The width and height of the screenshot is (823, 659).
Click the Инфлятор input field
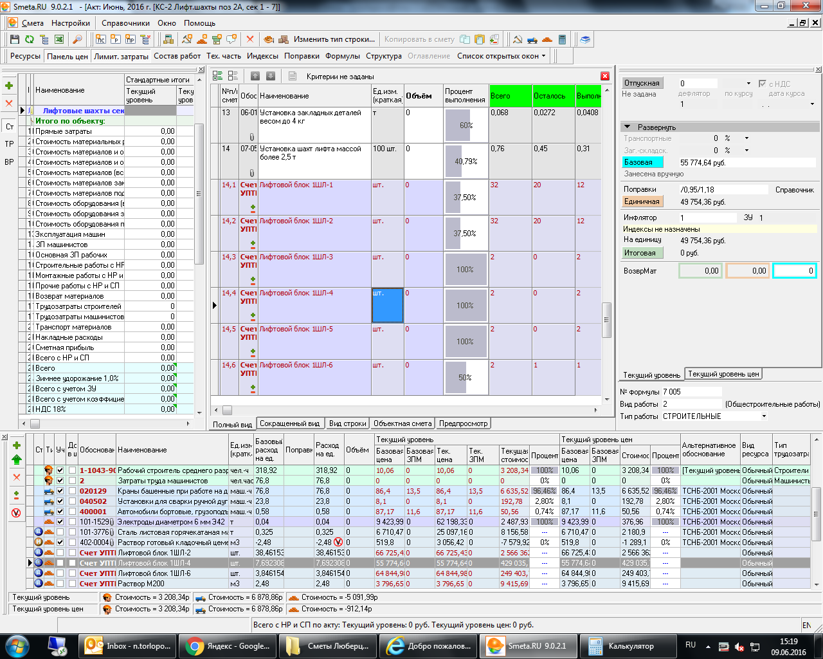pyautogui.click(x=707, y=218)
